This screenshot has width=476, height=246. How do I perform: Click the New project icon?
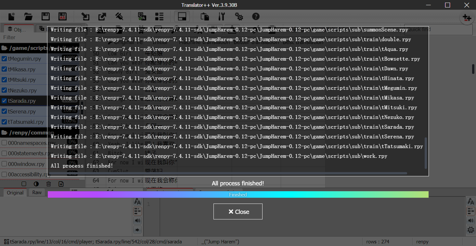click(12, 17)
